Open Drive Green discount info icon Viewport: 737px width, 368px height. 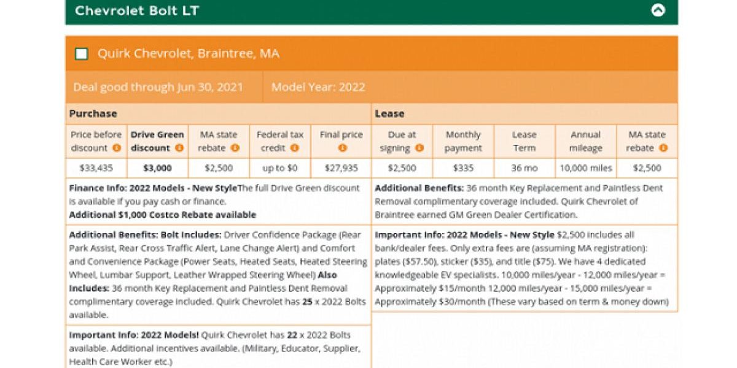coord(179,148)
